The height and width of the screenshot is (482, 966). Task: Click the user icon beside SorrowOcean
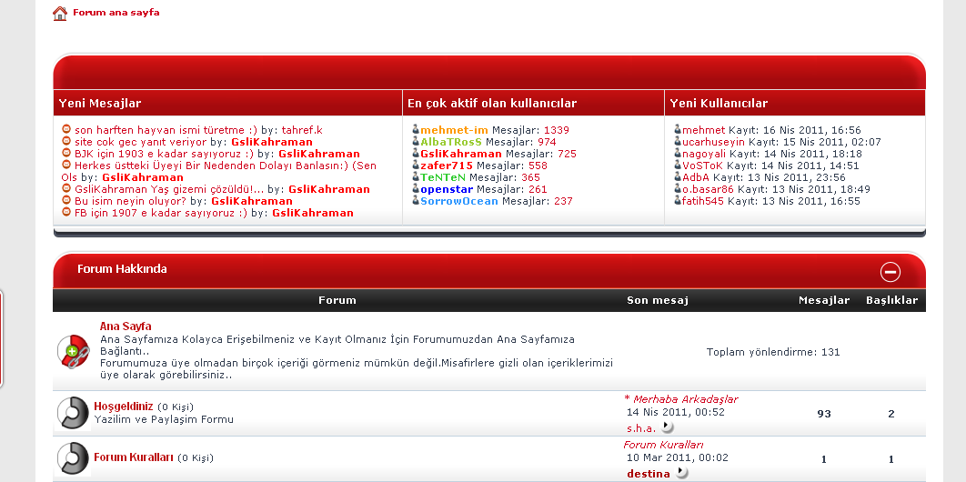point(416,200)
